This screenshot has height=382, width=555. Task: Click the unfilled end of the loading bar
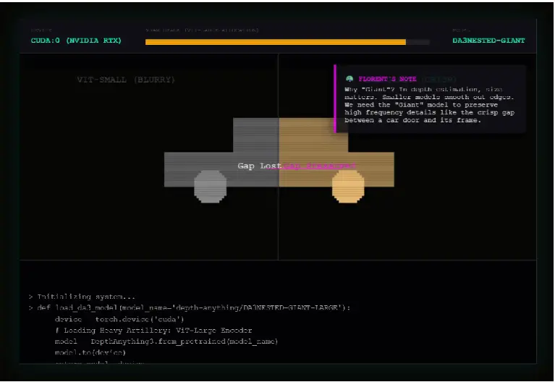coord(418,42)
